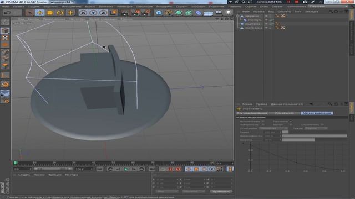Viewport: 355px width, 199px height.
Task: Open the NURBS generators icon
Action: point(179,13)
